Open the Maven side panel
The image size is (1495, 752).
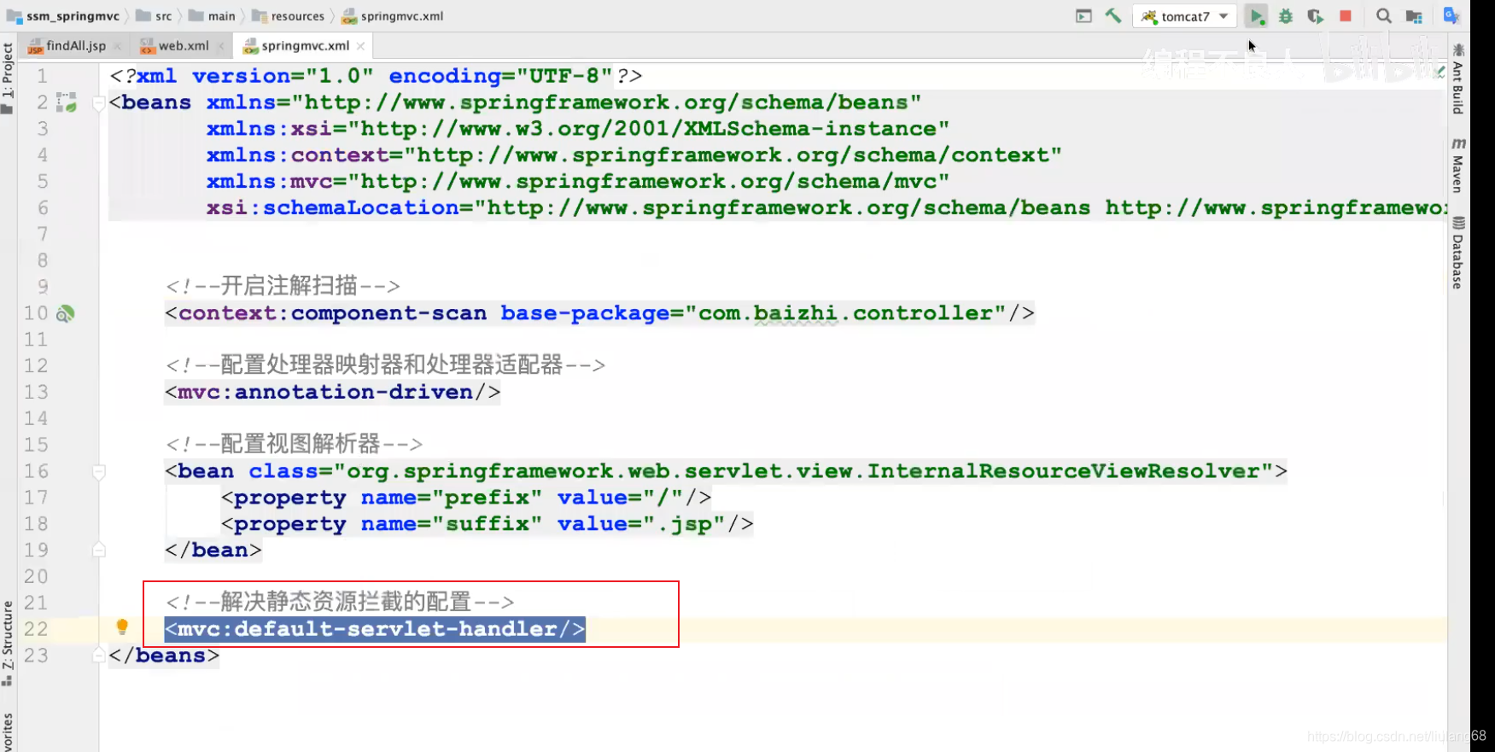[x=1458, y=165]
